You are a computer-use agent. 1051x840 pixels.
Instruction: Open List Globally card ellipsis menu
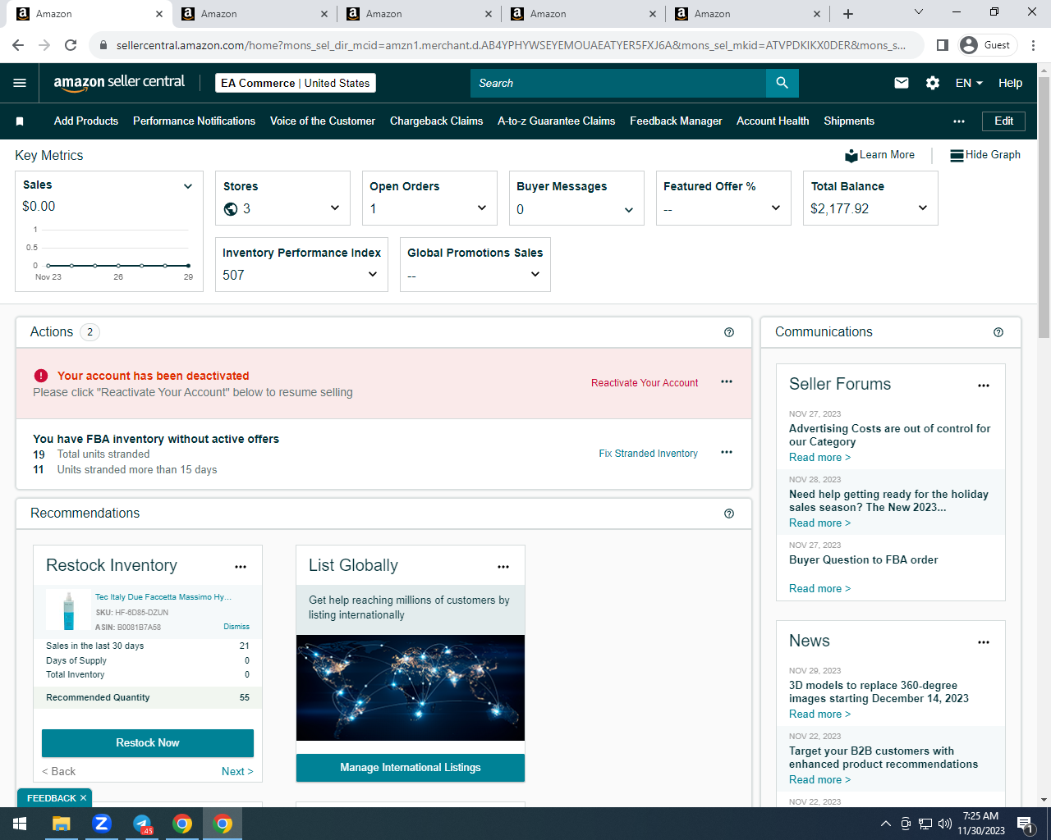(x=503, y=567)
